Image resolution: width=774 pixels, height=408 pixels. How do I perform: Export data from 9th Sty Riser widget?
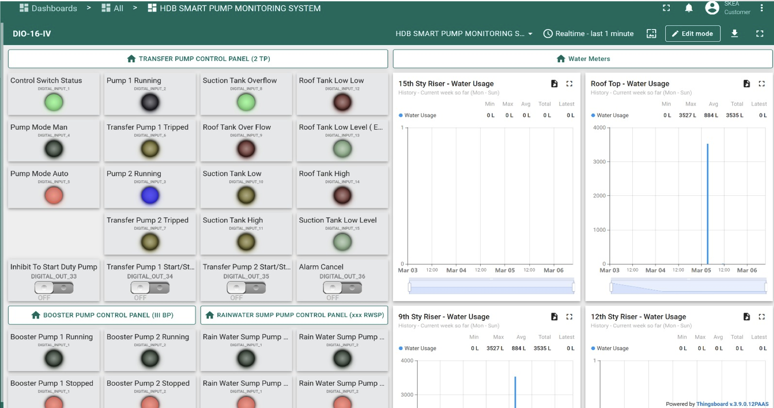554,317
